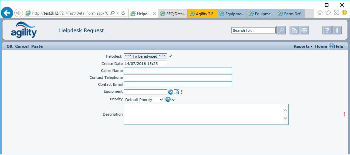Click Cancel in the toolbar
350x155 pixels.
click(x=22, y=46)
